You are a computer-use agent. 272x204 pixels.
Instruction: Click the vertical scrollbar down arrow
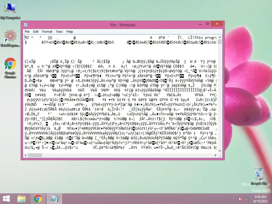click(x=220, y=151)
